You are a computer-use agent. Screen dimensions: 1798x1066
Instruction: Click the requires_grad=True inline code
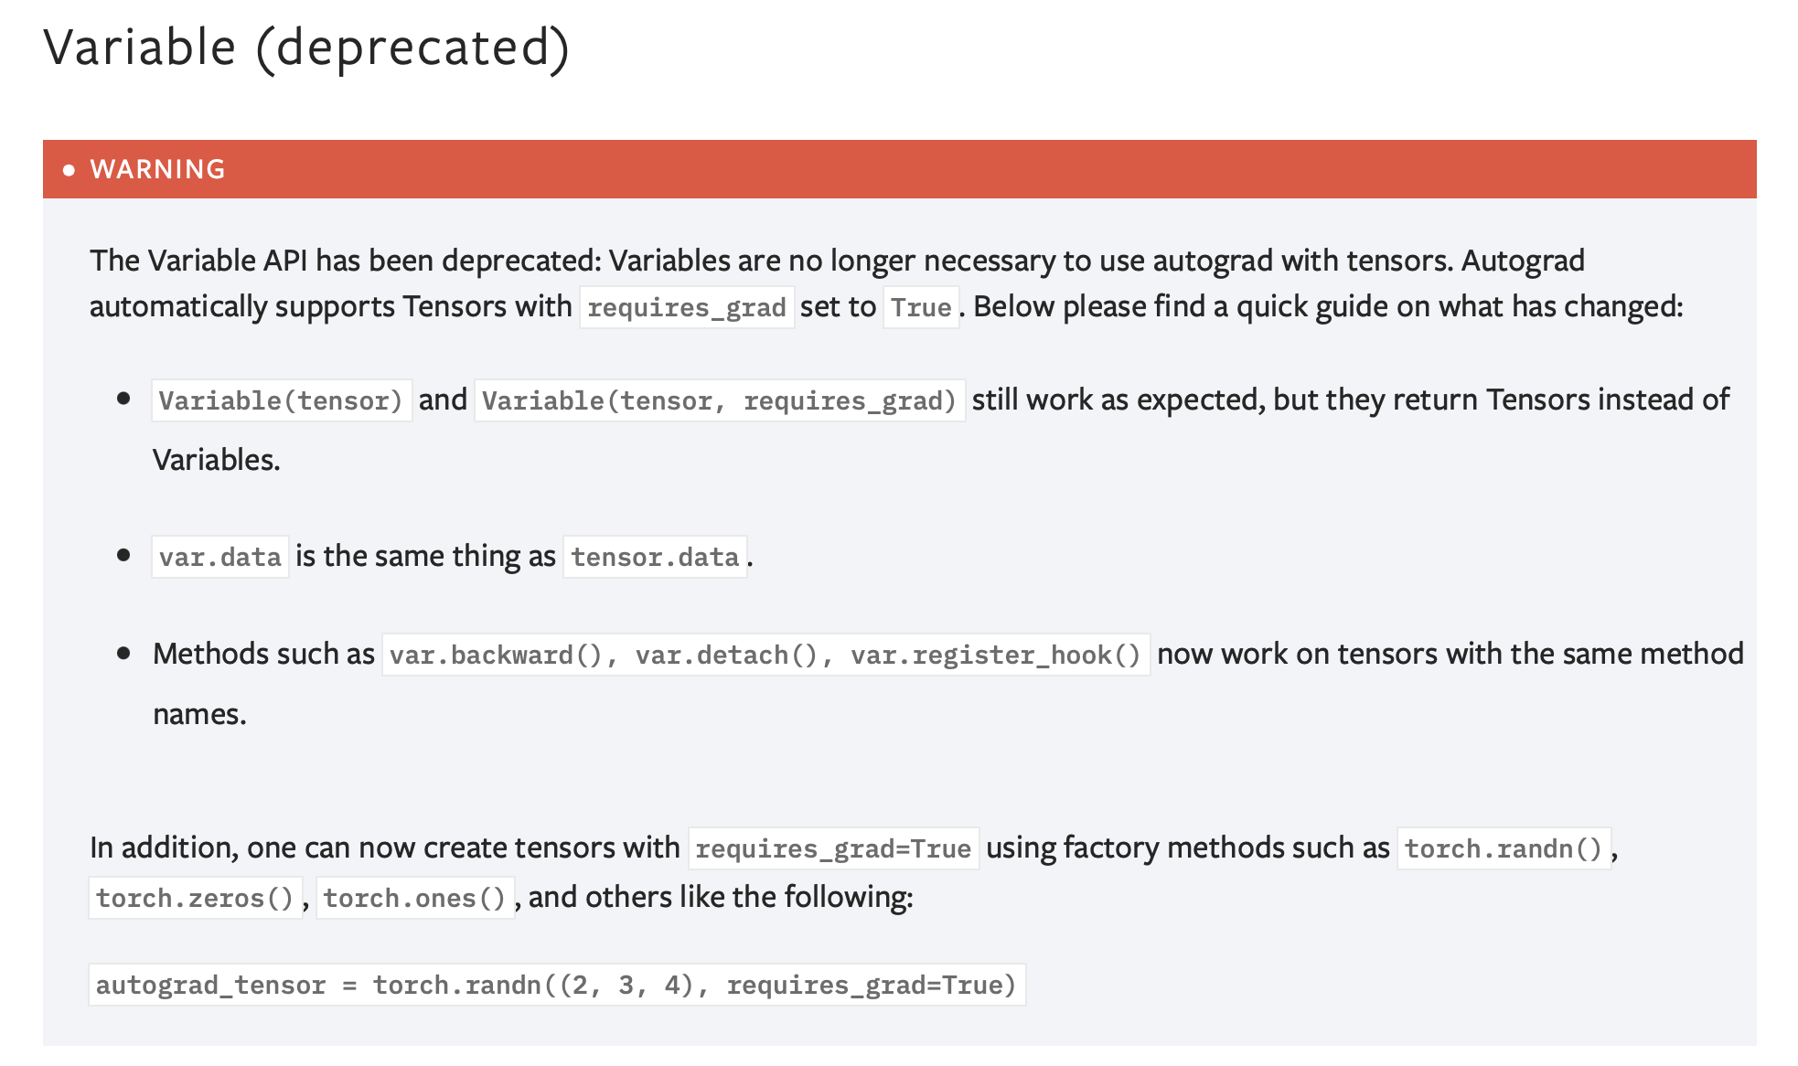coord(832,849)
